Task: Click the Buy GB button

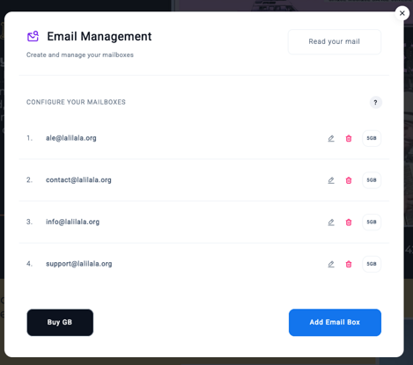Action: [60, 322]
